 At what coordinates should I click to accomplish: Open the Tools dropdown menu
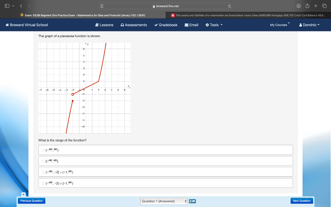[x=214, y=25]
